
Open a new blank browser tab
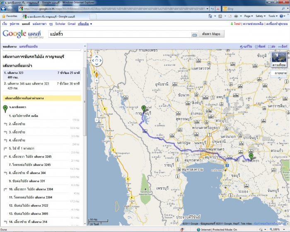click(93, 17)
